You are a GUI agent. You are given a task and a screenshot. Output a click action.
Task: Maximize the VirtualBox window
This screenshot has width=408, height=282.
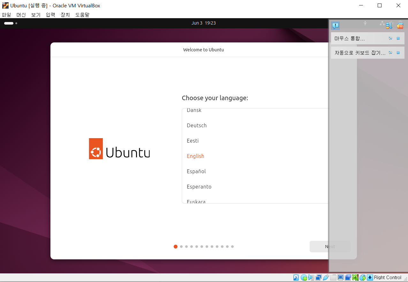pyautogui.click(x=380, y=5)
